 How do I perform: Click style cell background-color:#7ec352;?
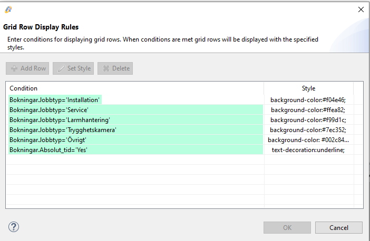308,130
